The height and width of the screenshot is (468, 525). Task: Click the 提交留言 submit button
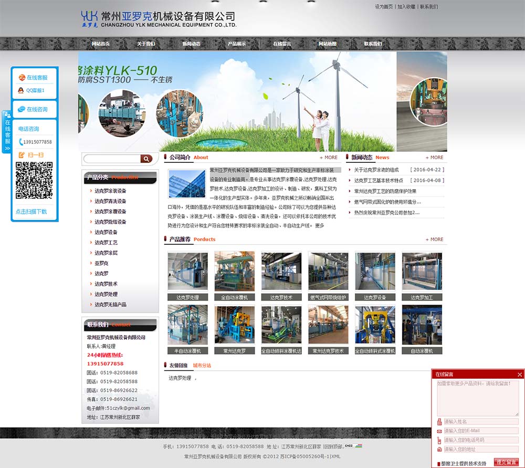506,462
